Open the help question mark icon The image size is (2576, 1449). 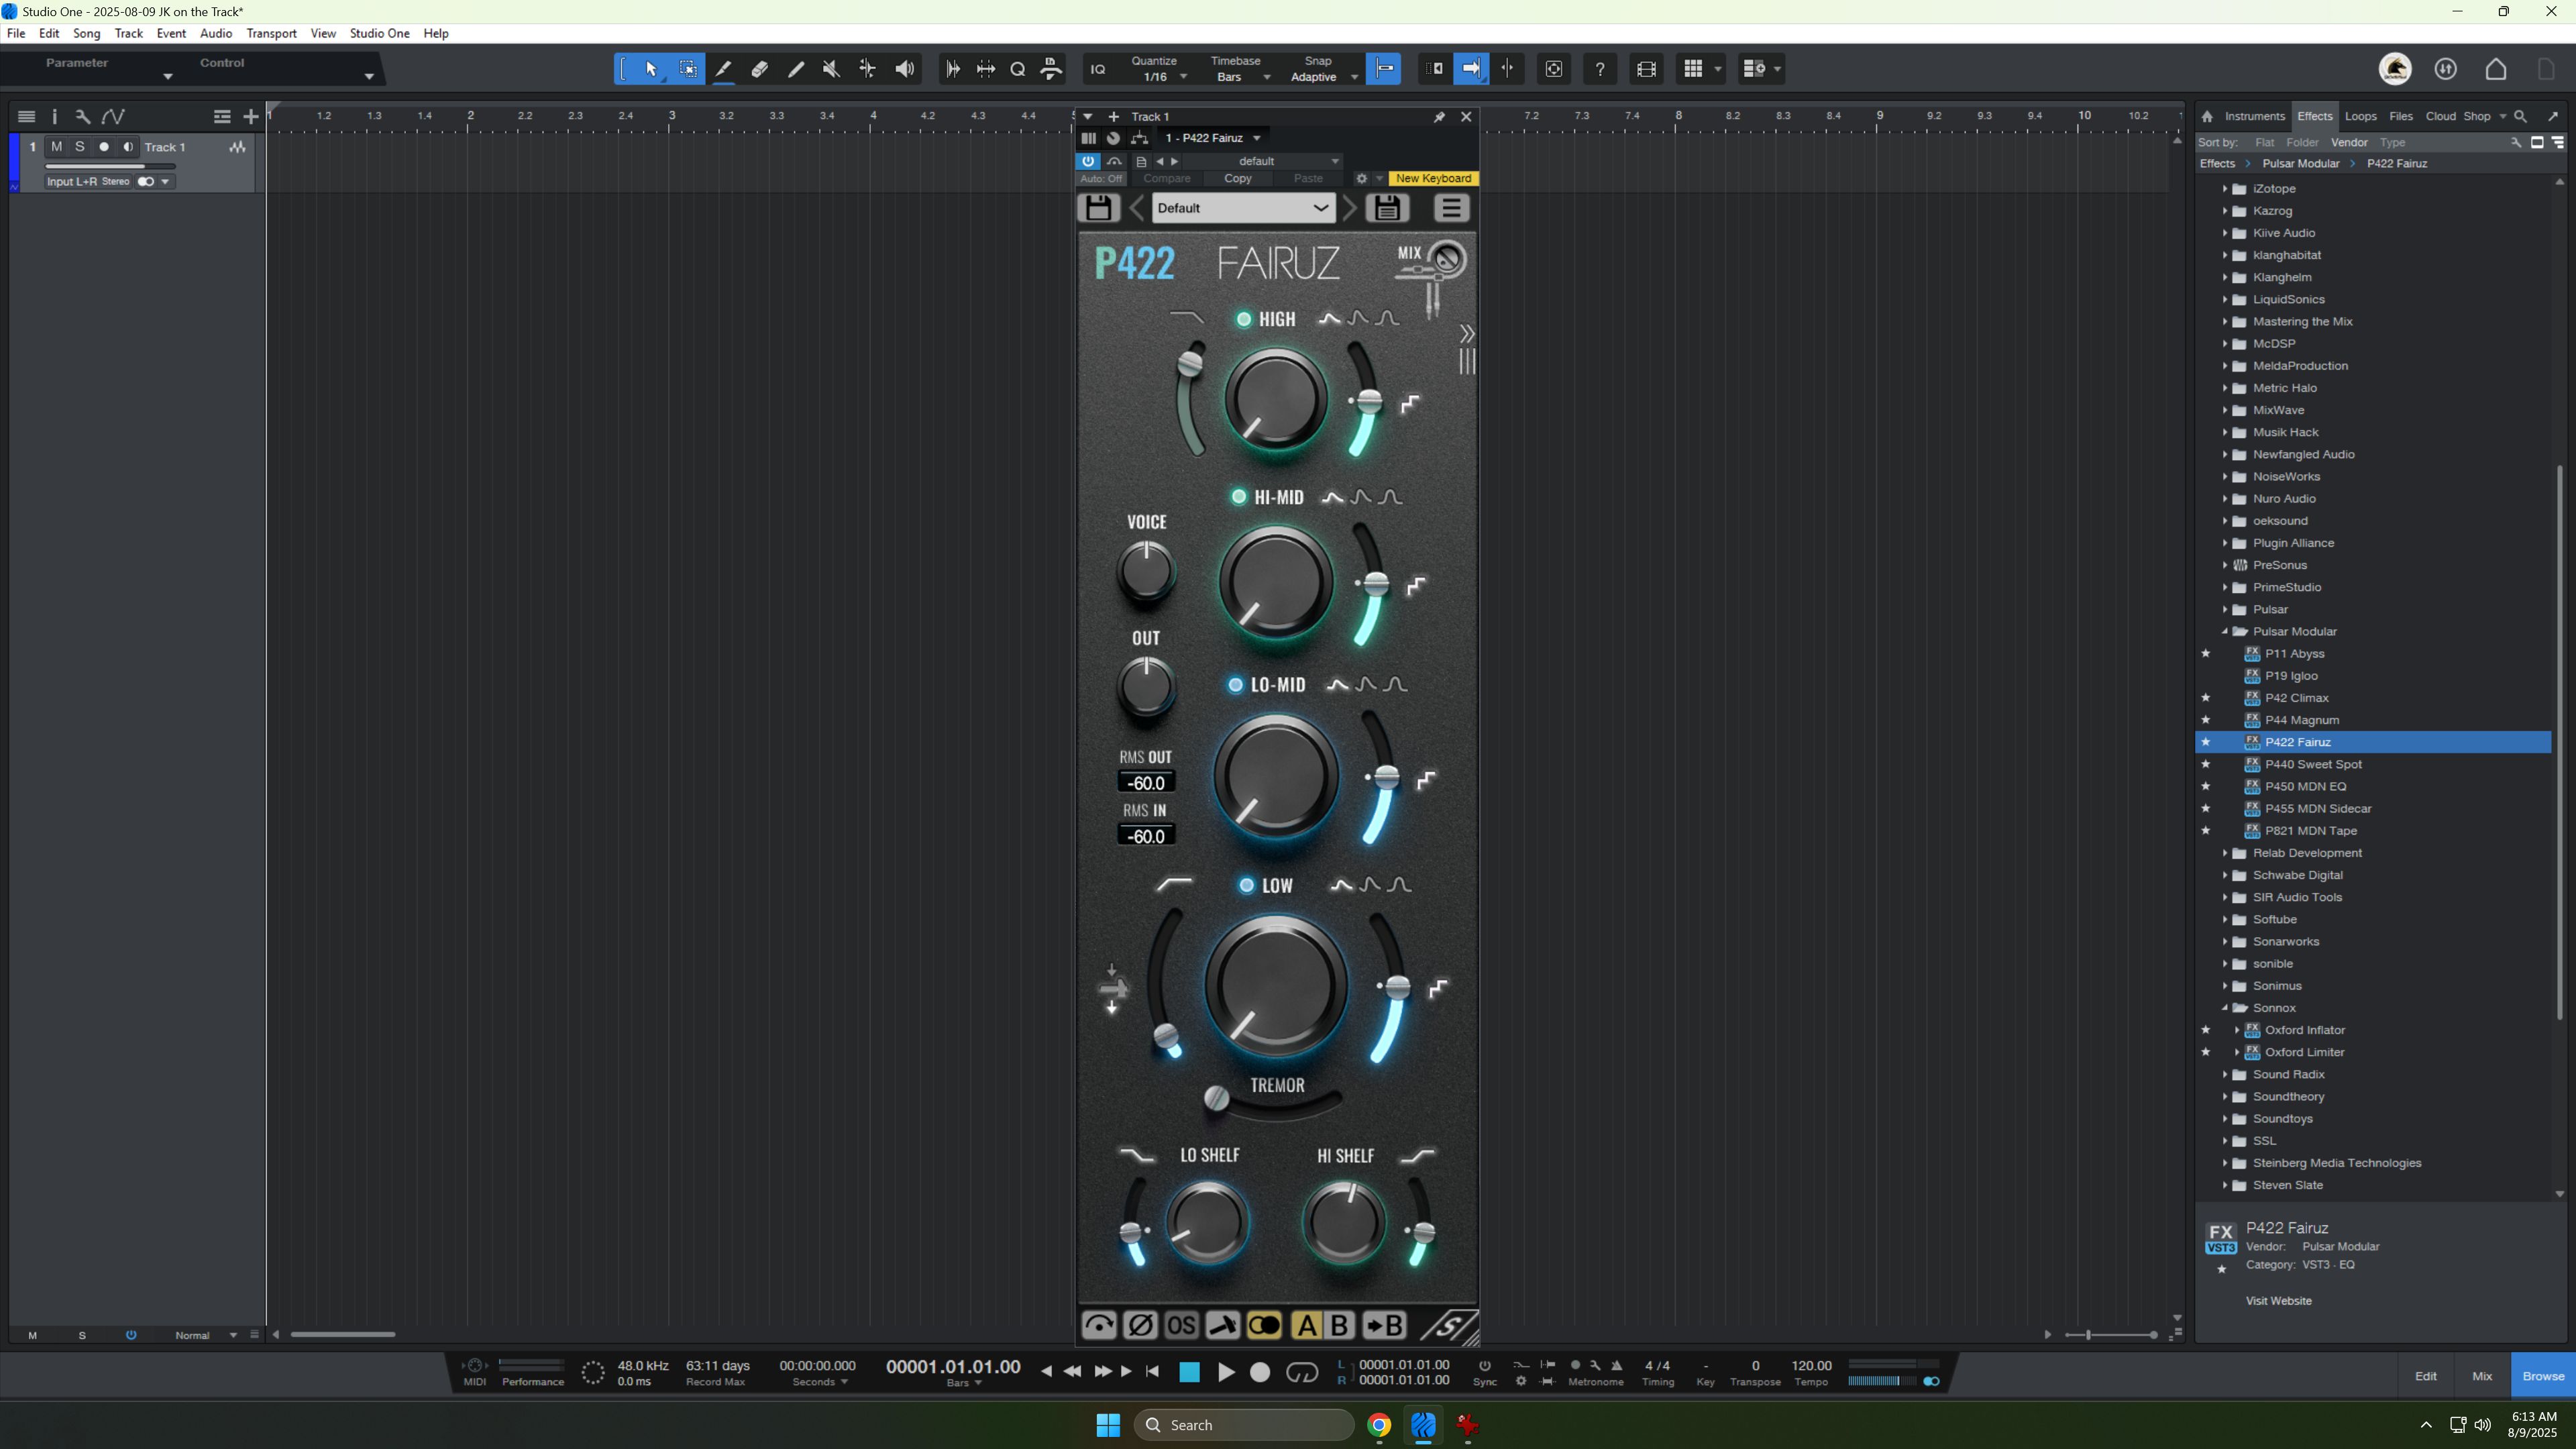pos(1600,69)
